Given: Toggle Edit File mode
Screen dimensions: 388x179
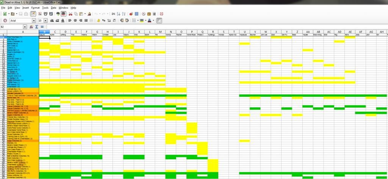Looking at the screenshot, I should (x=33, y=14).
